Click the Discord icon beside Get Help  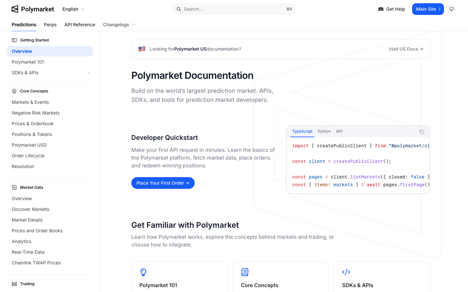[381, 9]
